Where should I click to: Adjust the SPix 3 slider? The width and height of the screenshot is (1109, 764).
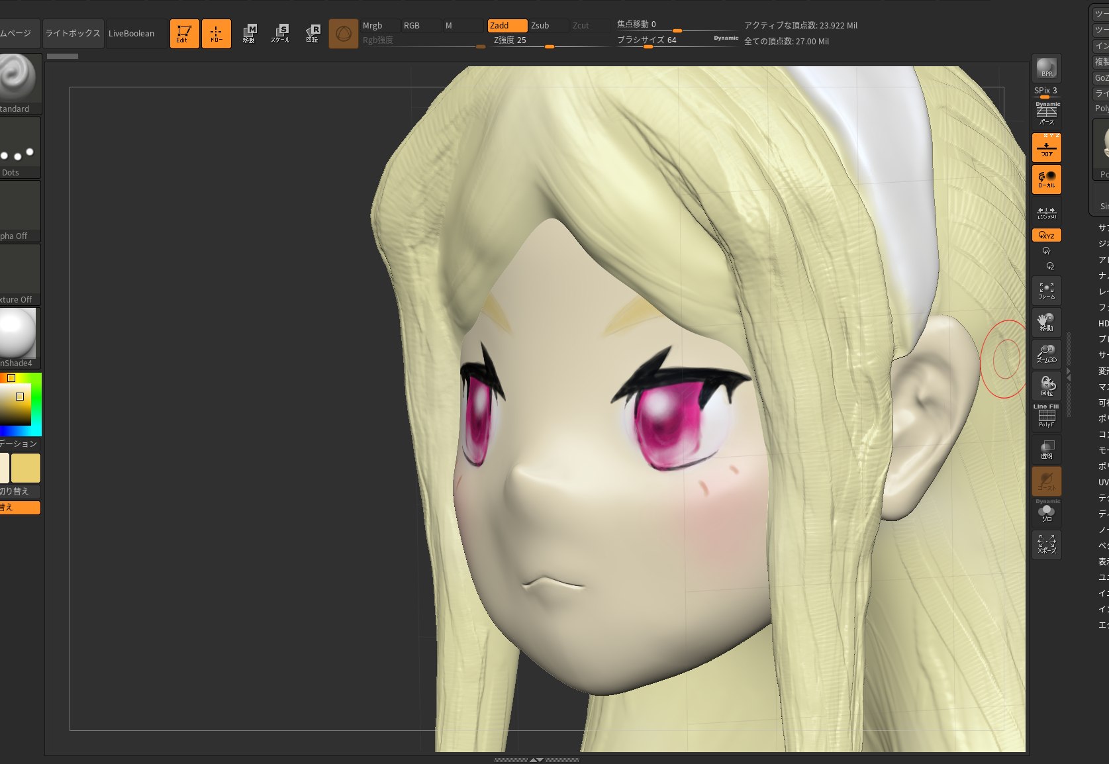click(1047, 92)
